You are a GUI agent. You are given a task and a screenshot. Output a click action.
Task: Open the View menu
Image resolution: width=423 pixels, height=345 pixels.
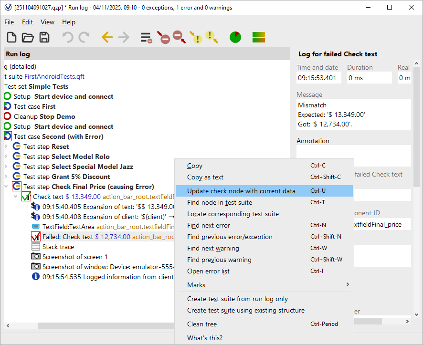(x=47, y=22)
